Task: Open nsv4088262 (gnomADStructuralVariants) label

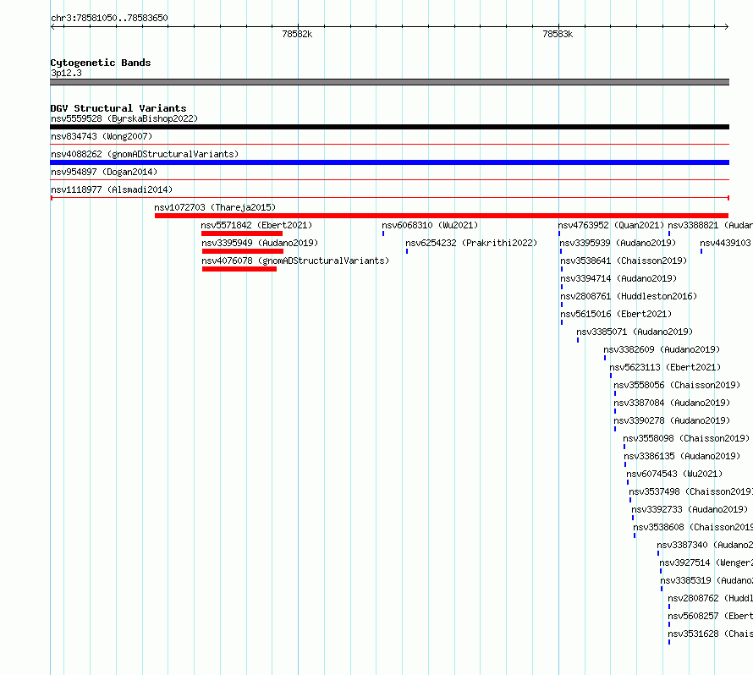Action: click(145, 154)
